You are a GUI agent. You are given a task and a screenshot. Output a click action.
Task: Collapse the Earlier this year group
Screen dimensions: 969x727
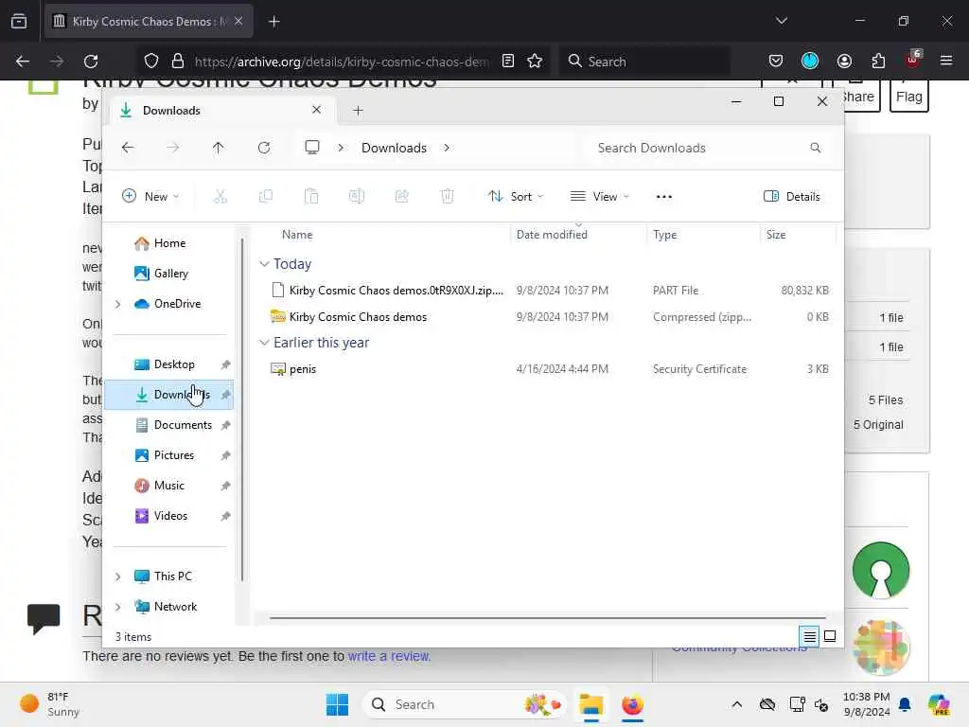[x=264, y=343]
